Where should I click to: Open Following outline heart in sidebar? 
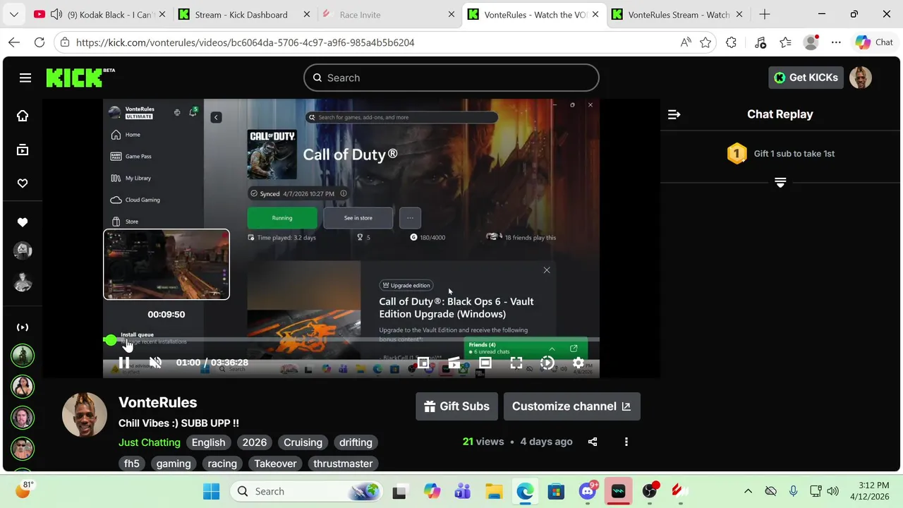pyautogui.click(x=23, y=183)
